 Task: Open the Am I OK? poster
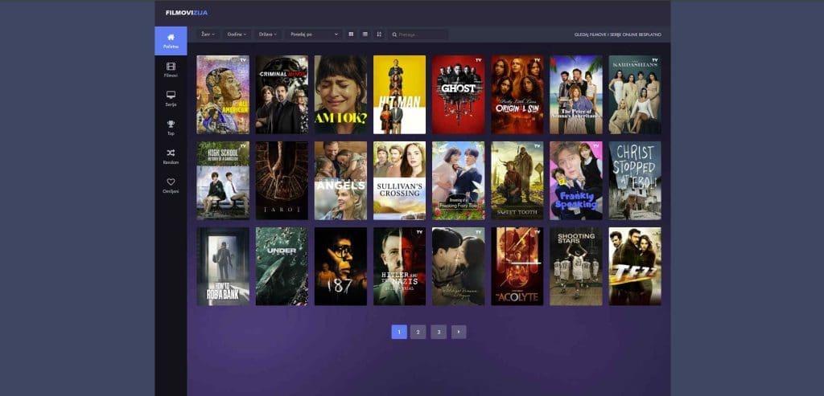pos(341,95)
